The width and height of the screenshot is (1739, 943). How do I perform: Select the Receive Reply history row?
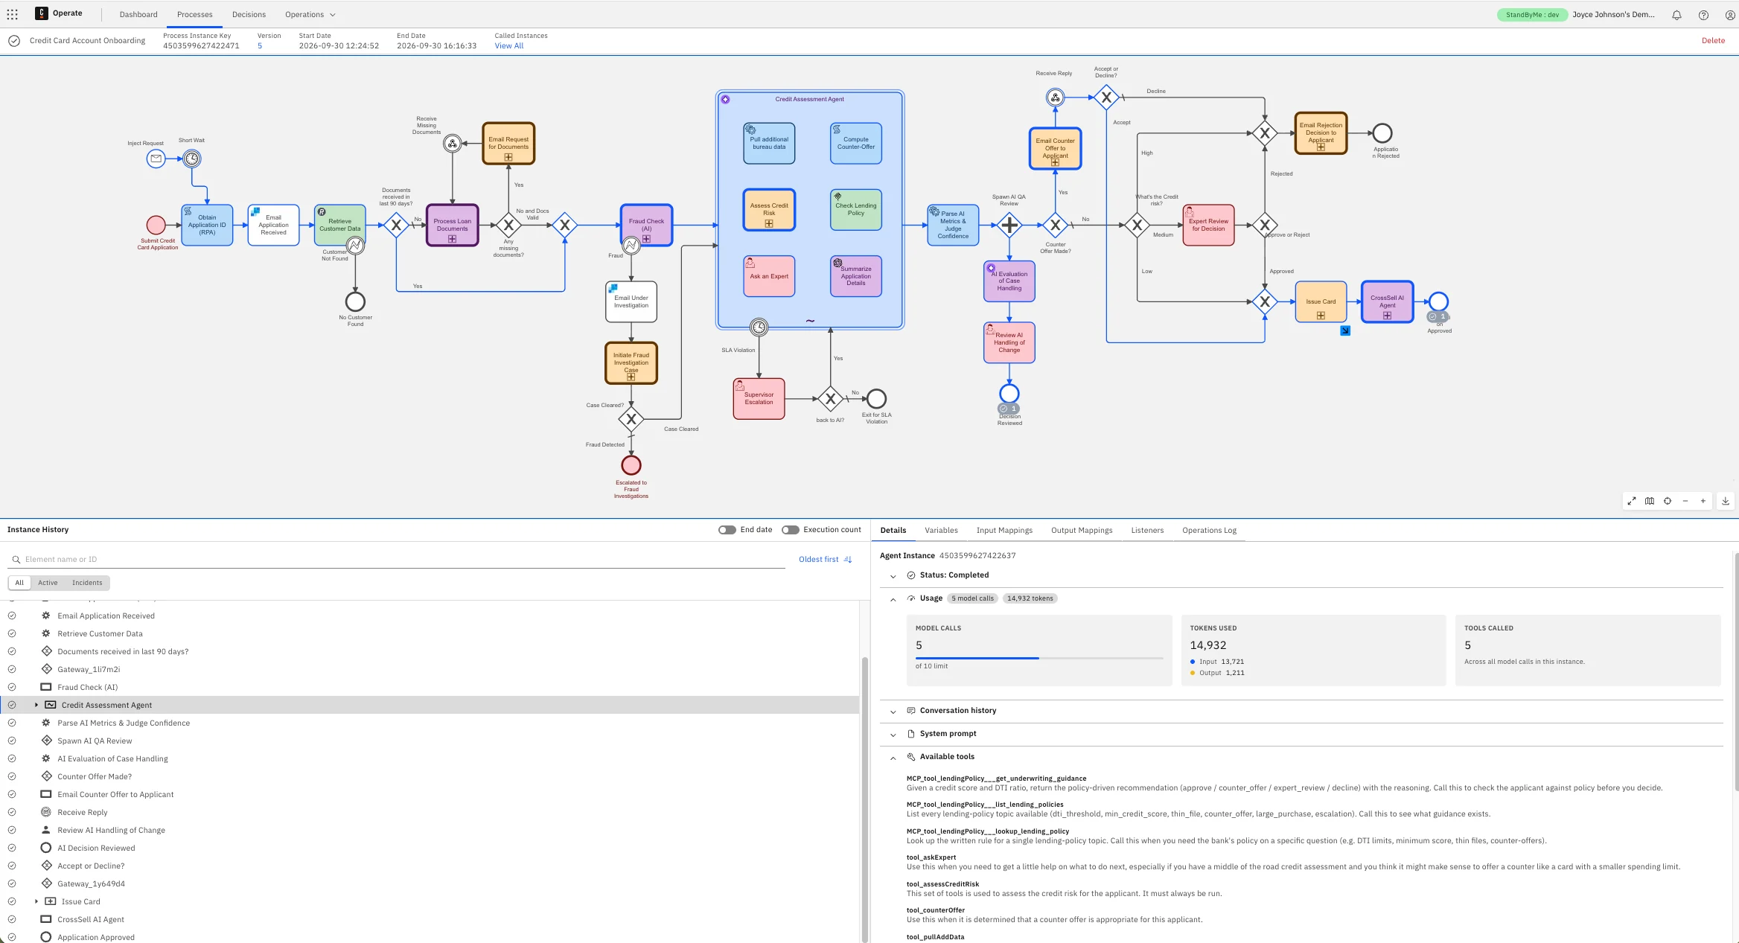pos(430,812)
